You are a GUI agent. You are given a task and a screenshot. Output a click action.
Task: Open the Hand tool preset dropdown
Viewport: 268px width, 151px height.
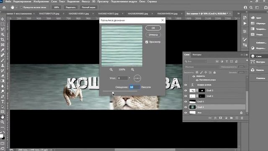click(x=16, y=8)
